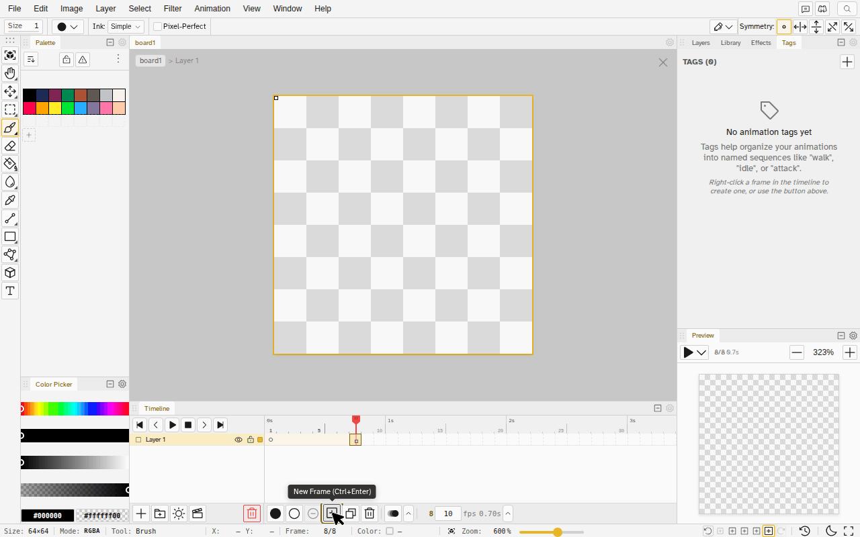Screen dimensions: 860x537
Task: Pick the red palette swatch
Action: click(30, 108)
